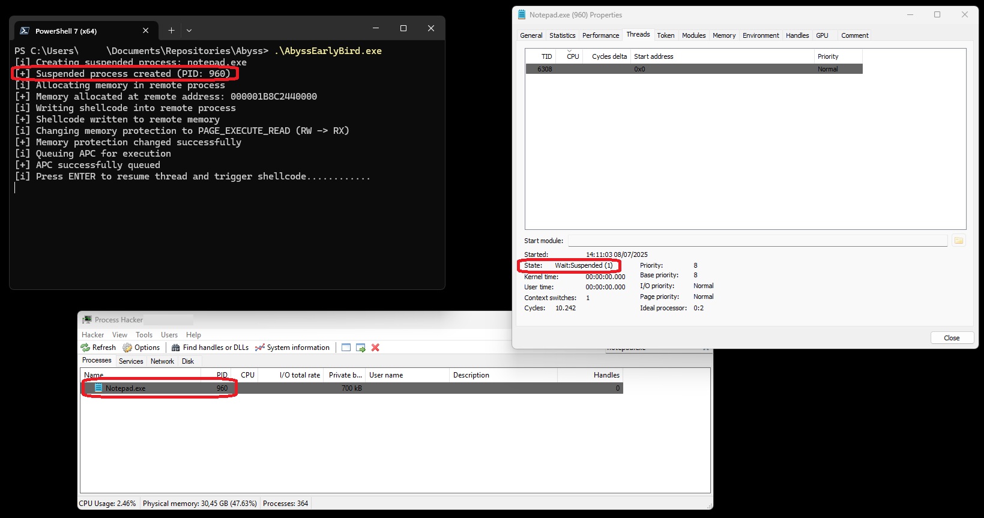
Task: Sort threads by CPU column
Action: (569, 56)
